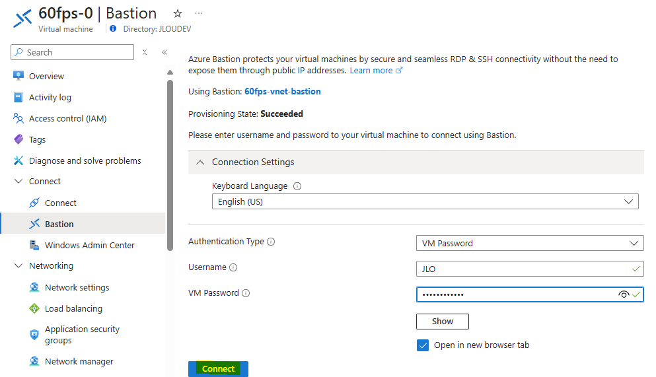
Task: Click the Username info icon
Action: point(233,267)
